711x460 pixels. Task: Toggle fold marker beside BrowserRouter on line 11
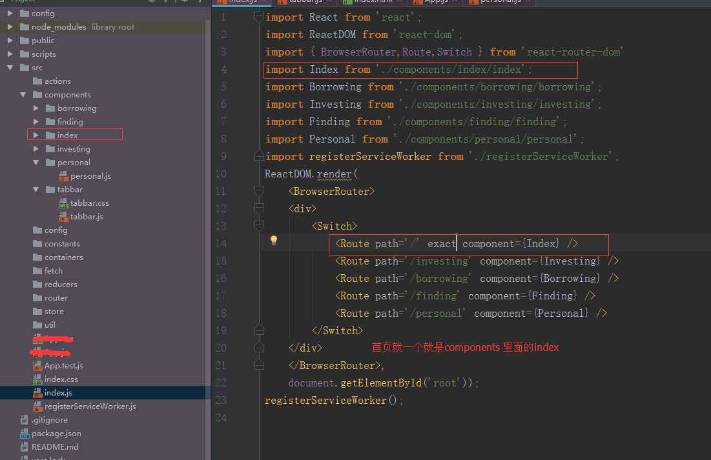pyautogui.click(x=259, y=191)
